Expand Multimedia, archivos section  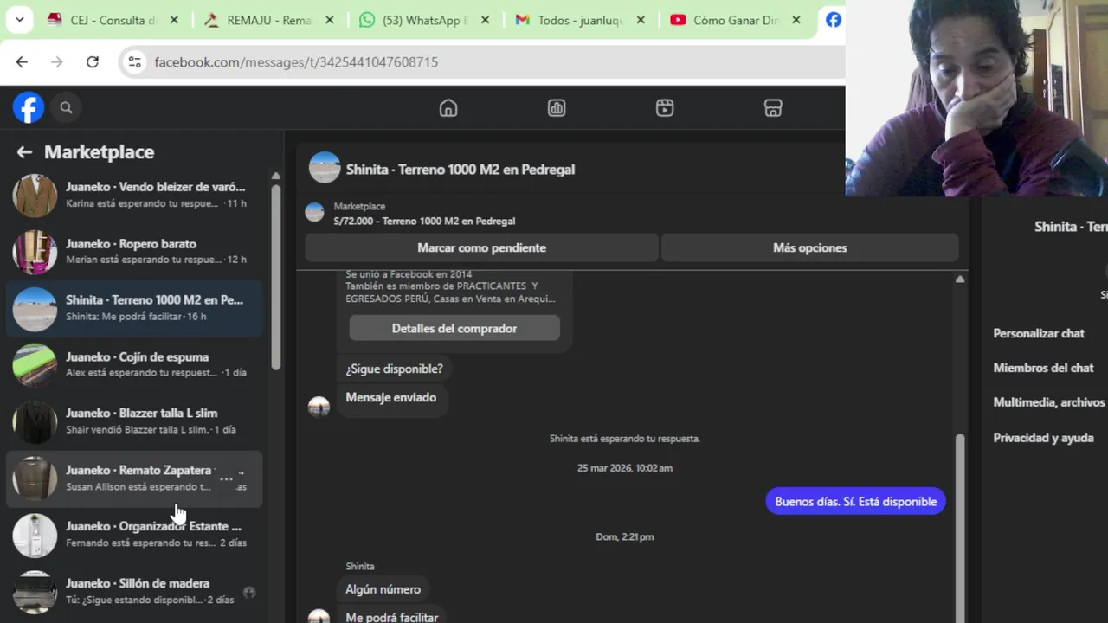tap(1049, 402)
